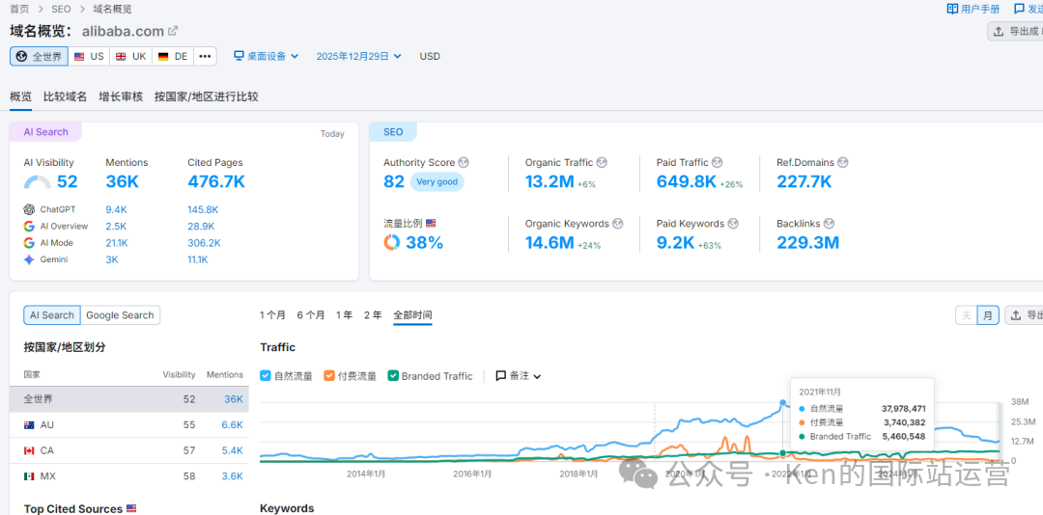Select the Google Search toggle button

point(121,315)
